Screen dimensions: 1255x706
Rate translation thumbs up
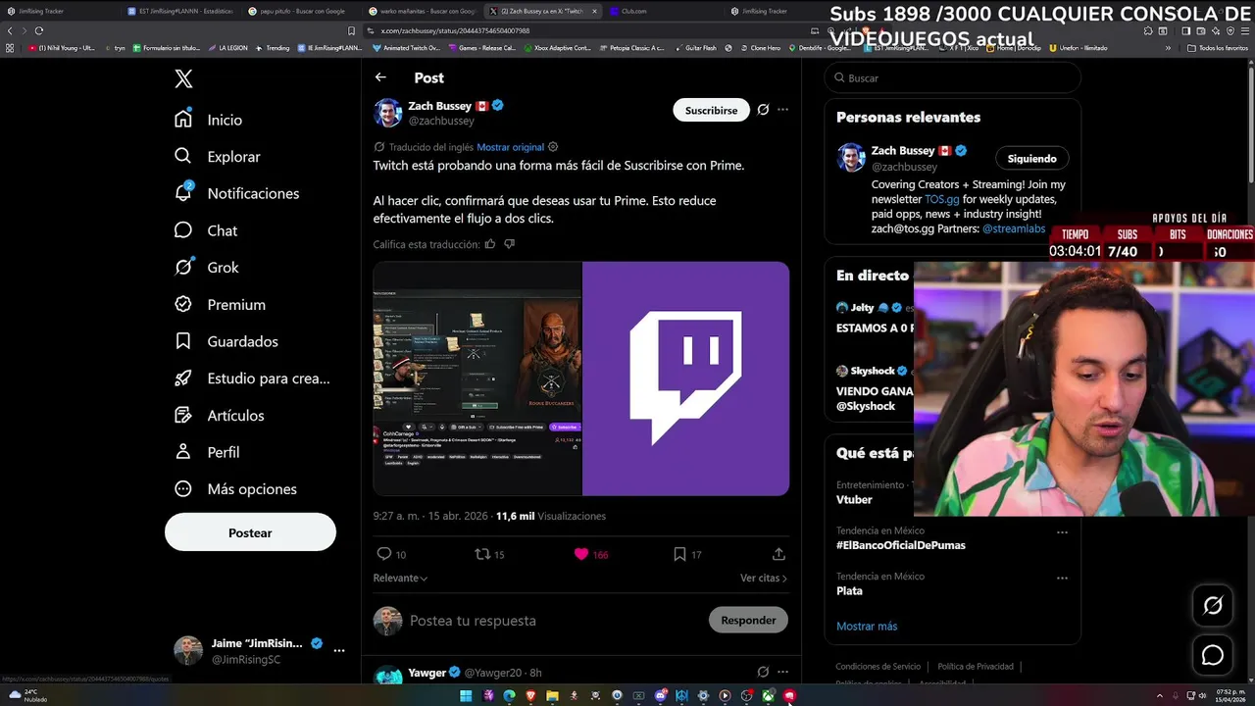click(x=490, y=244)
